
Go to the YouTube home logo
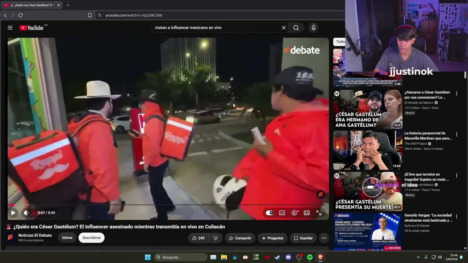[x=31, y=28]
